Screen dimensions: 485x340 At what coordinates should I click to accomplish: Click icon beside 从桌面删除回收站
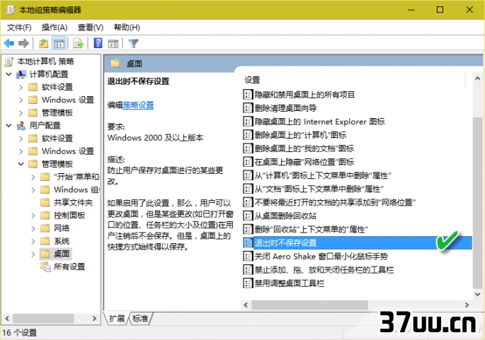coord(247,216)
